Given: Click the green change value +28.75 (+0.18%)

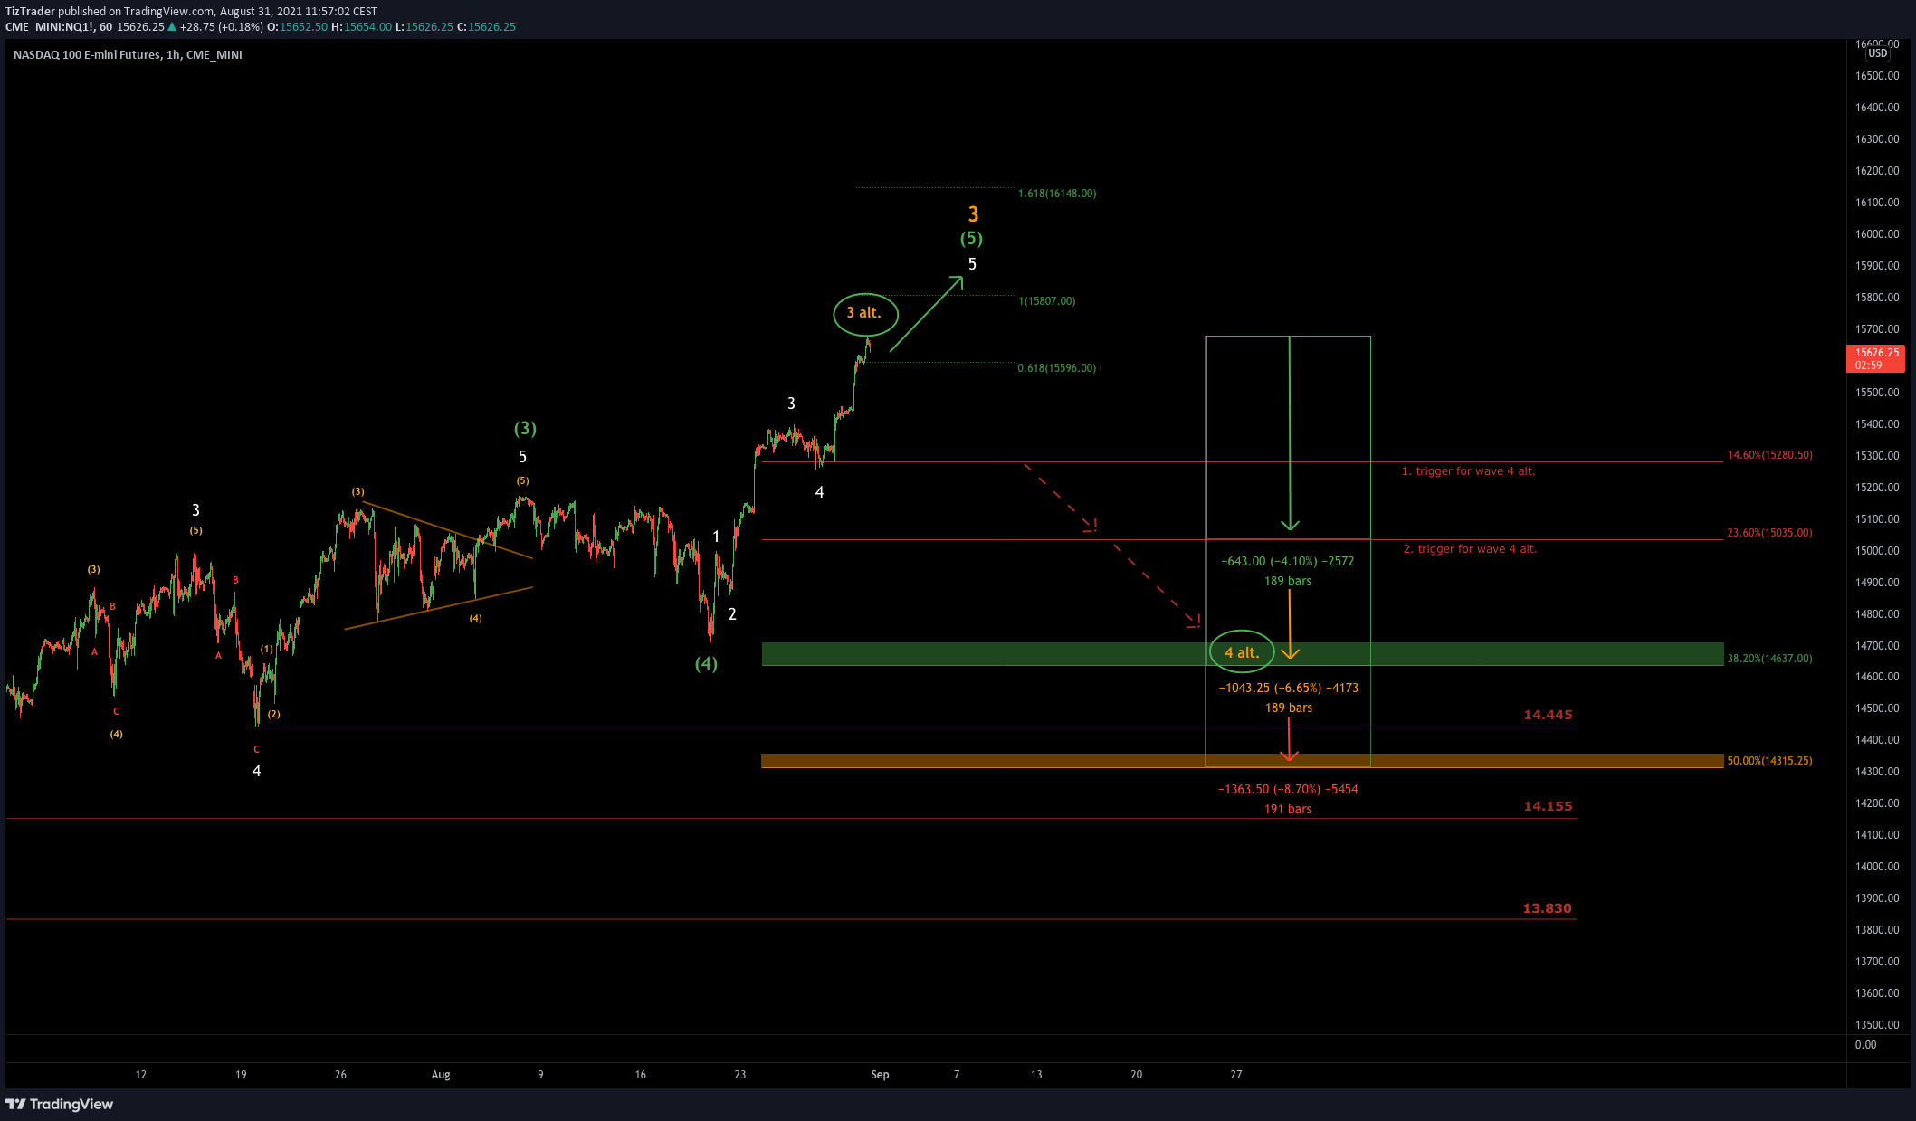Looking at the screenshot, I should [221, 27].
